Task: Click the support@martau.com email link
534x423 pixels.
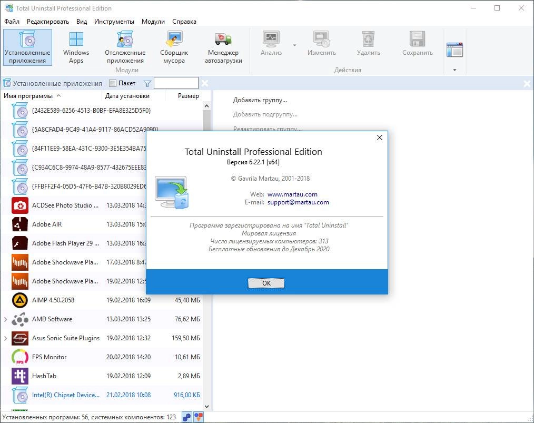Action: coord(298,202)
